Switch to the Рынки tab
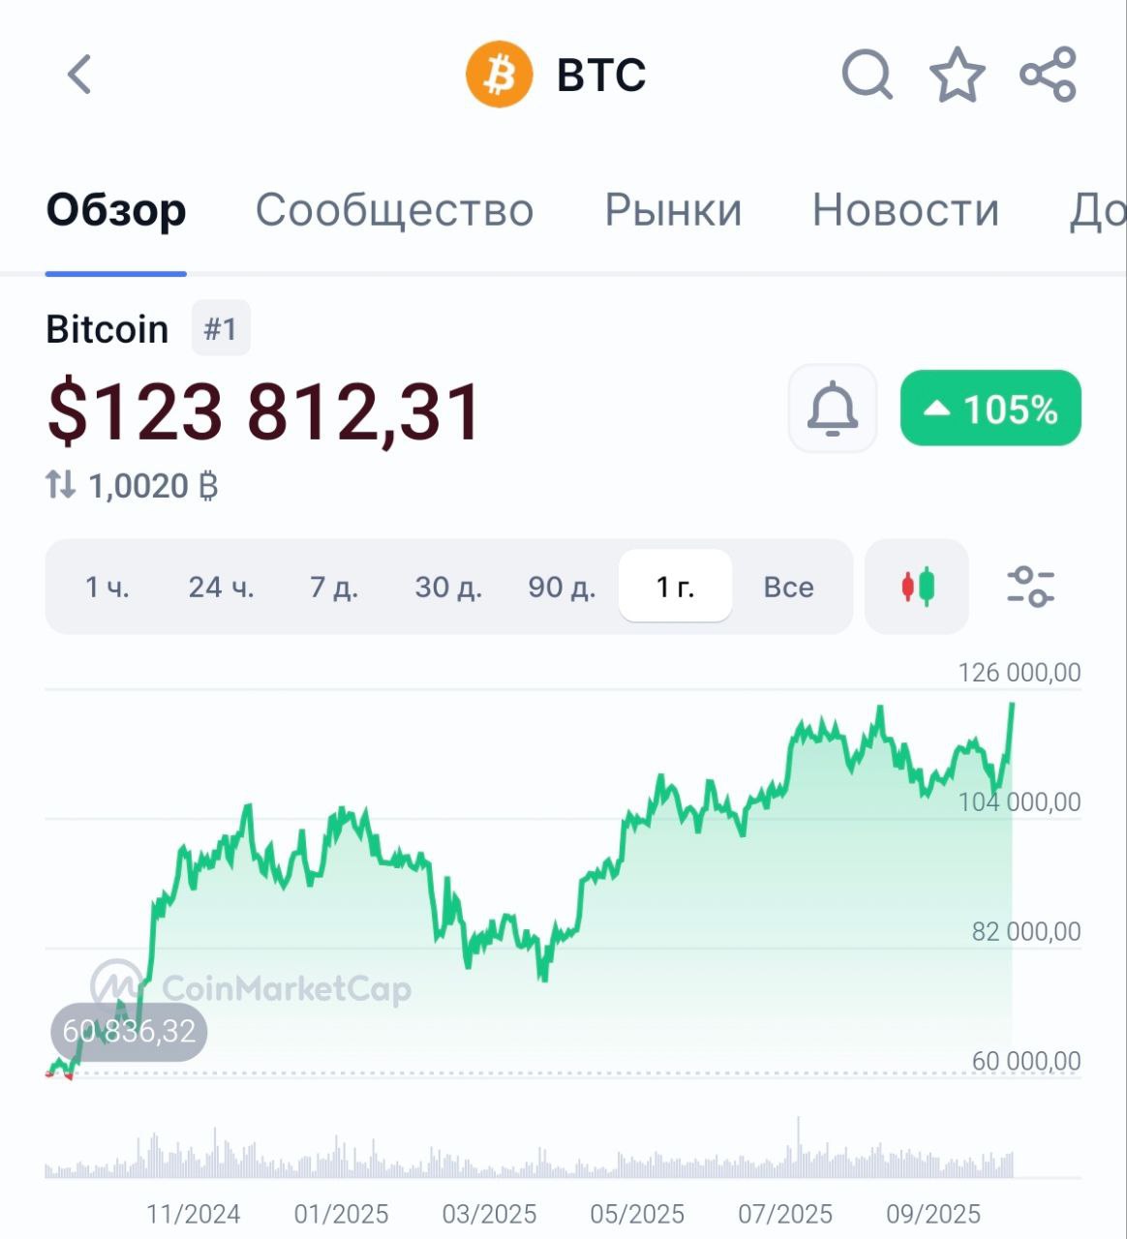The height and width of the screenshot is (1239, 1127). (x=673, y=210)
